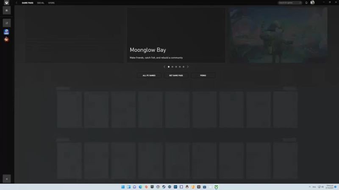Select the second carousel dot
The width and height of the screenshot is (339, 190).
[172, 67]
